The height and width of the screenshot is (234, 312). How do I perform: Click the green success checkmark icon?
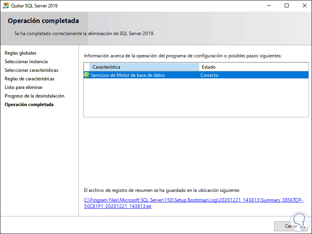(87, 75)
